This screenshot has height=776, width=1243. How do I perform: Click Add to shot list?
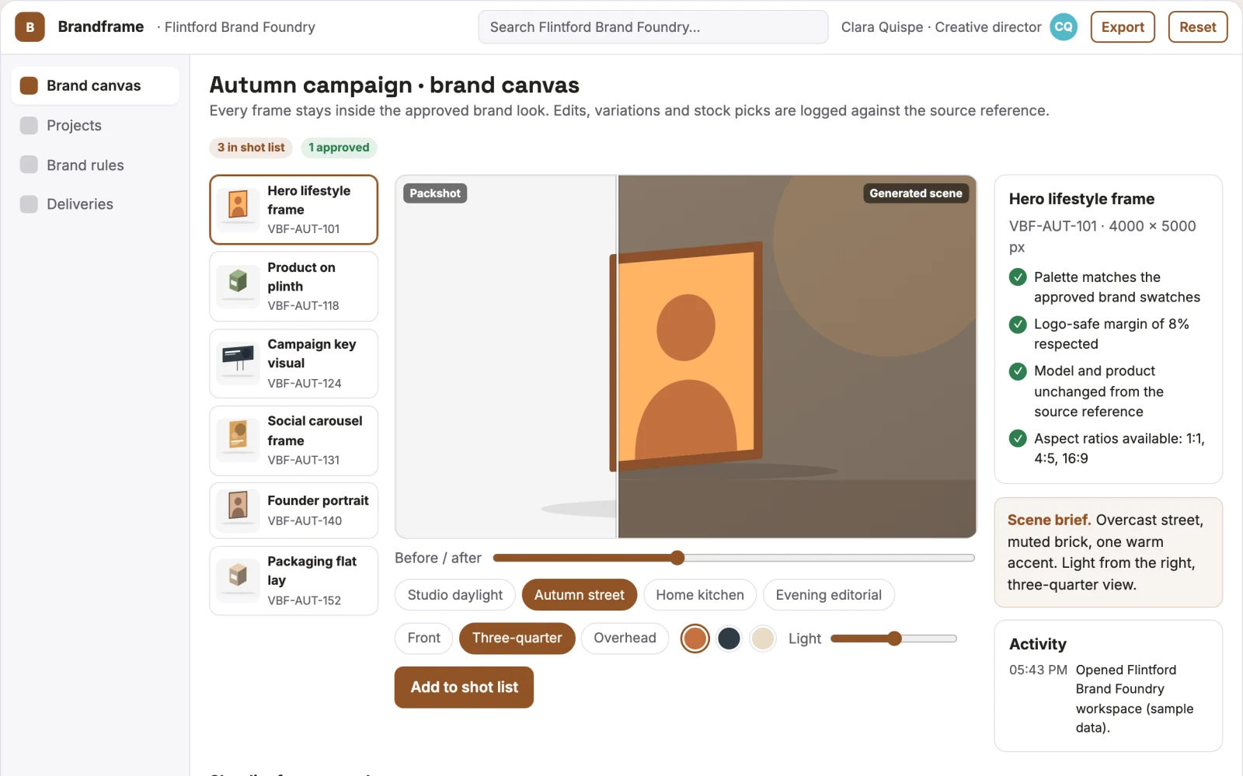(x=465, y=687)
